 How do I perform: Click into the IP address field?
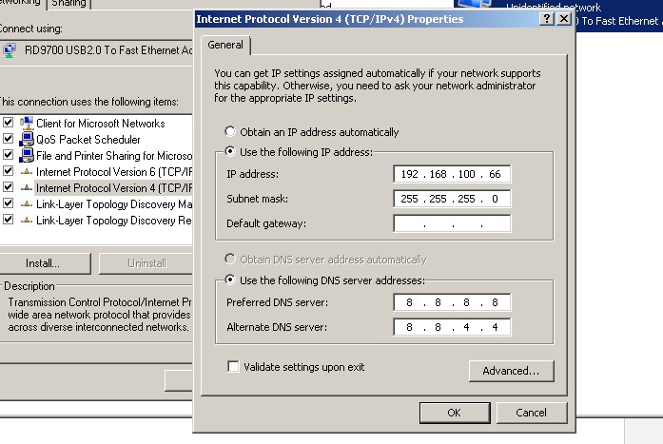452,174
